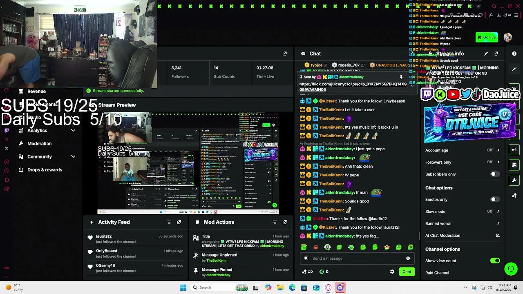Open Followers only setting
The height and width of the screenshot is (294, 523).
coord(463,162)
